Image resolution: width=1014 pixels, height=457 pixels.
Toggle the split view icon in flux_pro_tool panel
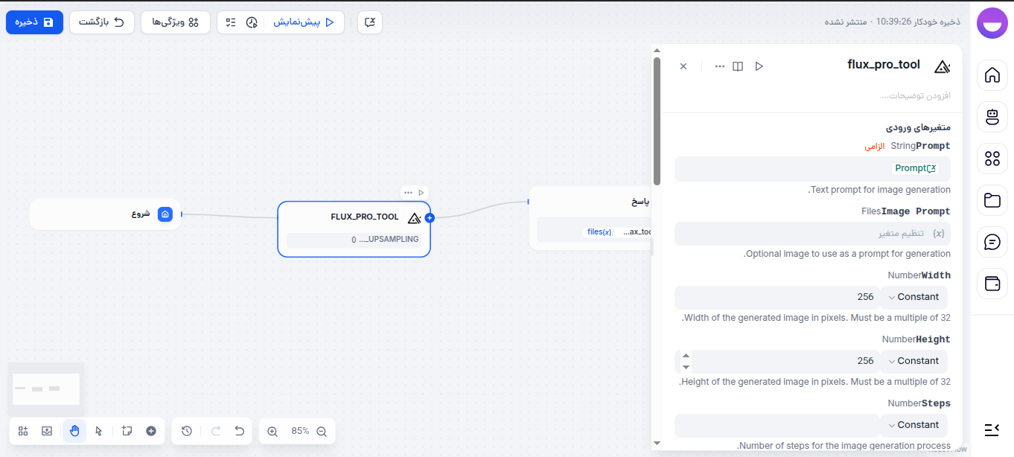tap(737, 66)
